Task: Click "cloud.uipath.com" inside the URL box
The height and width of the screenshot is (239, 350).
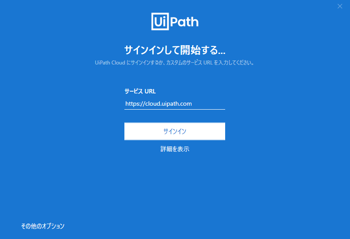Action: pyautogui.click(x=169, y=104)
